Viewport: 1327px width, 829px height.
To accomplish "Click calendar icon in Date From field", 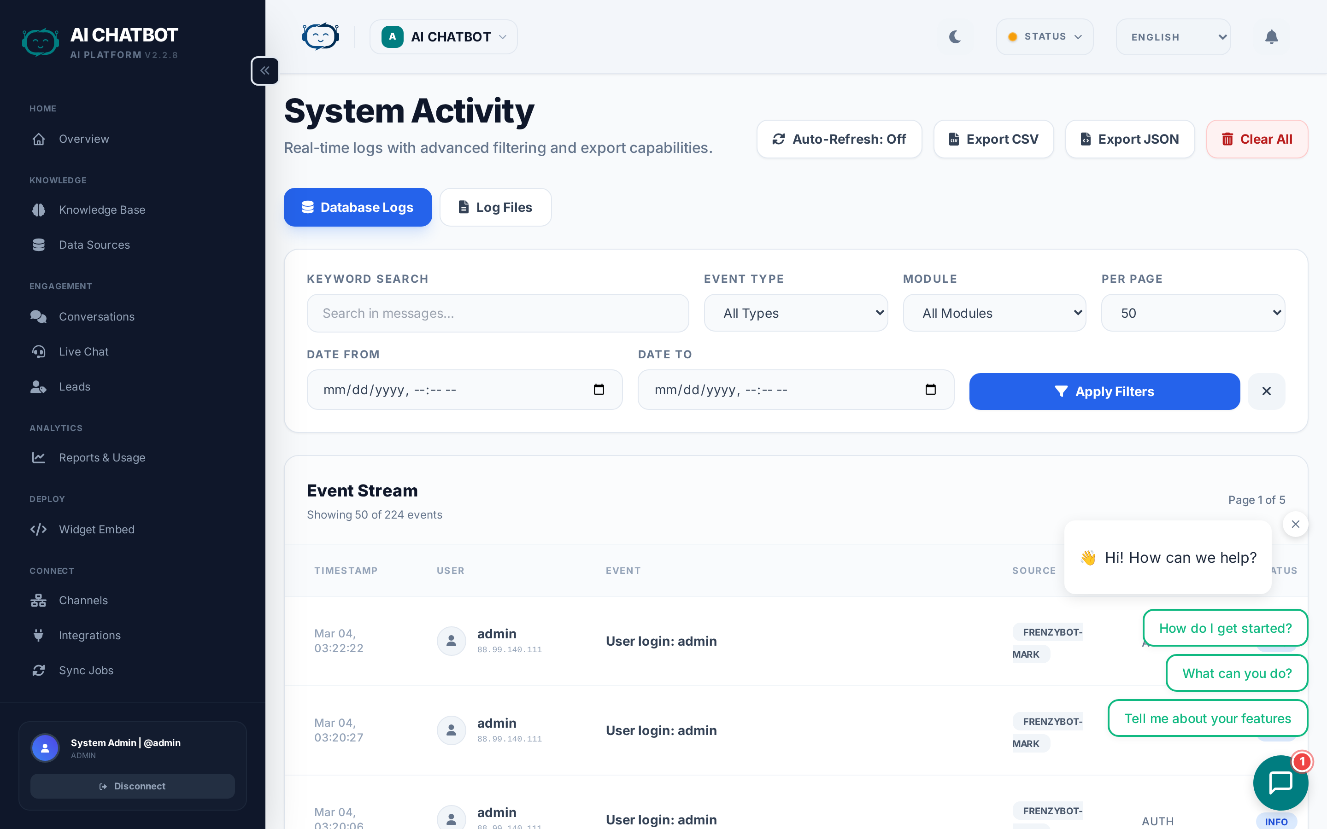I will [599, 389].
